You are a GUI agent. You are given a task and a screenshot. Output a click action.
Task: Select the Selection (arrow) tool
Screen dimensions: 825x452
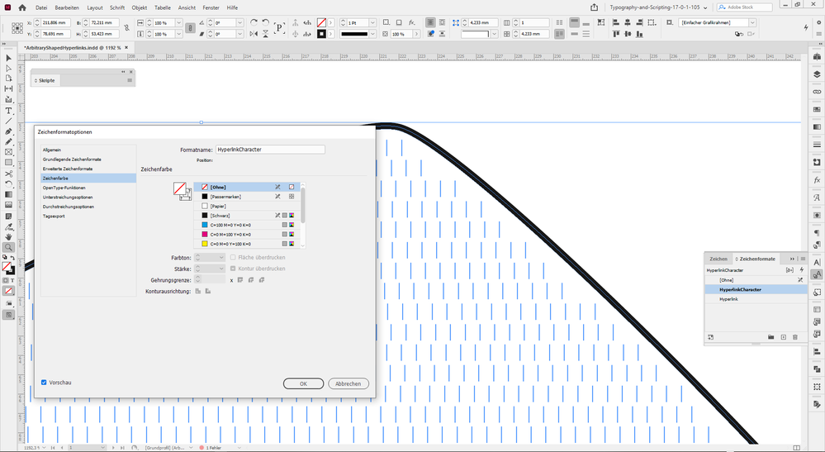(x=8, y=58)
